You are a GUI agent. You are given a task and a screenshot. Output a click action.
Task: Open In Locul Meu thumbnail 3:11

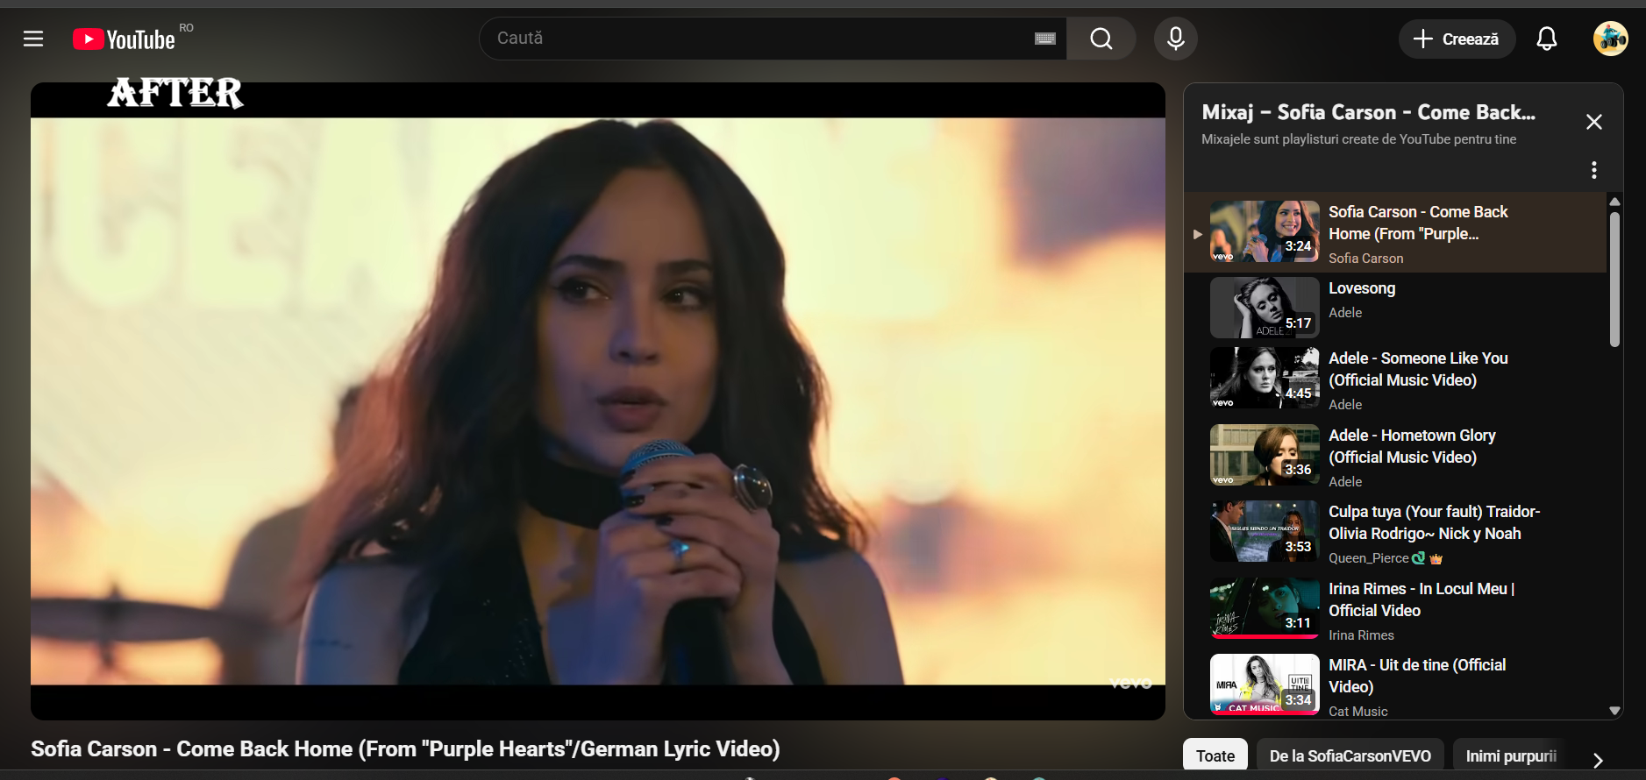(1265, 608)
